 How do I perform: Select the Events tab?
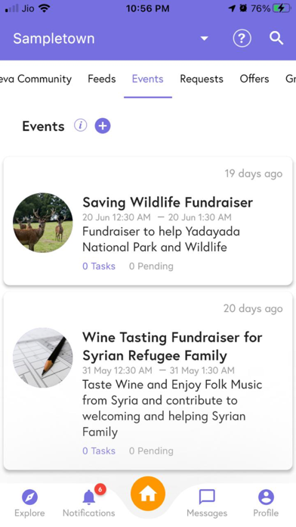click(147, 79)
